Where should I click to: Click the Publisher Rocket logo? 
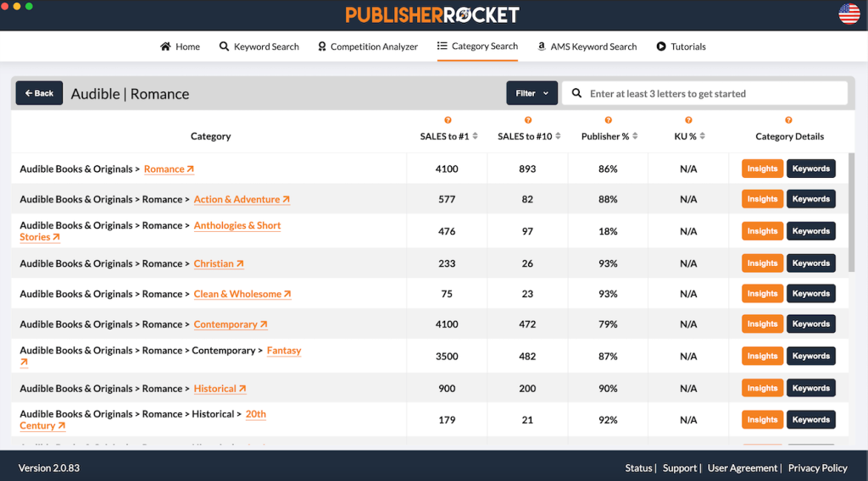pos(432,15)
